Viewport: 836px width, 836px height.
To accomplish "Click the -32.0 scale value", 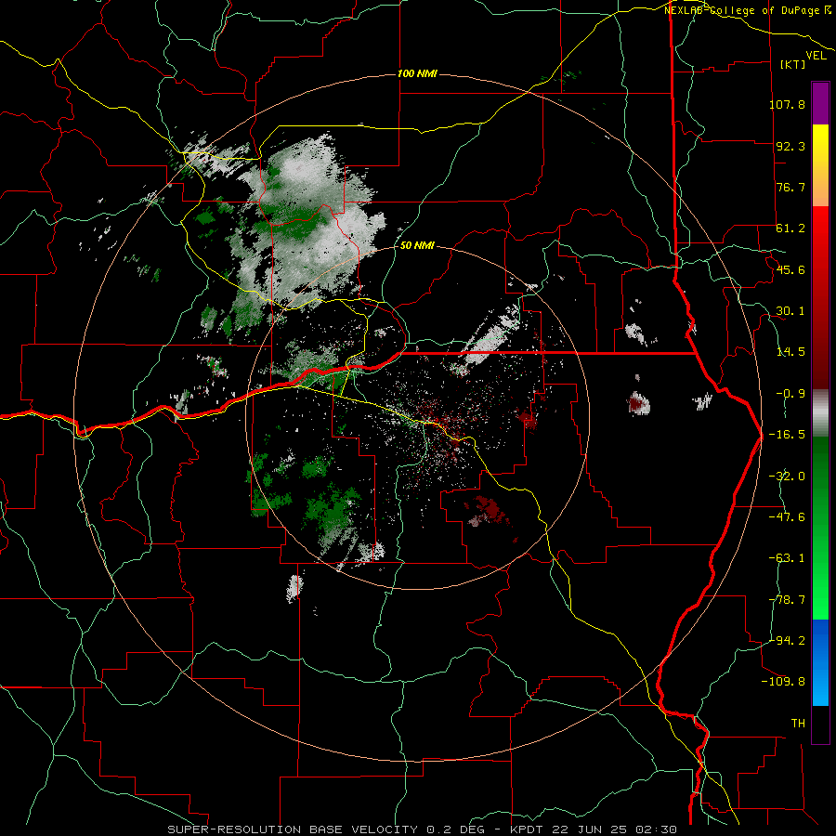I will point(787,477).
